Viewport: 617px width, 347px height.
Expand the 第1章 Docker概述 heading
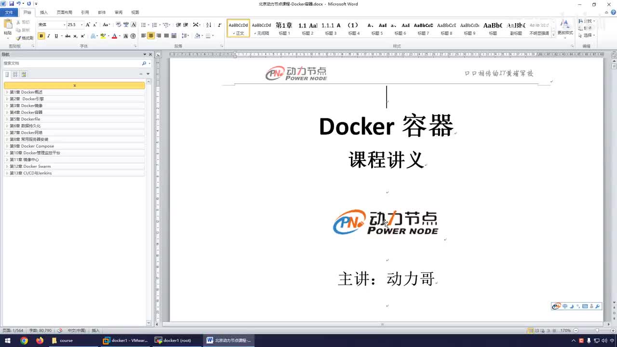tap(7, 92)
